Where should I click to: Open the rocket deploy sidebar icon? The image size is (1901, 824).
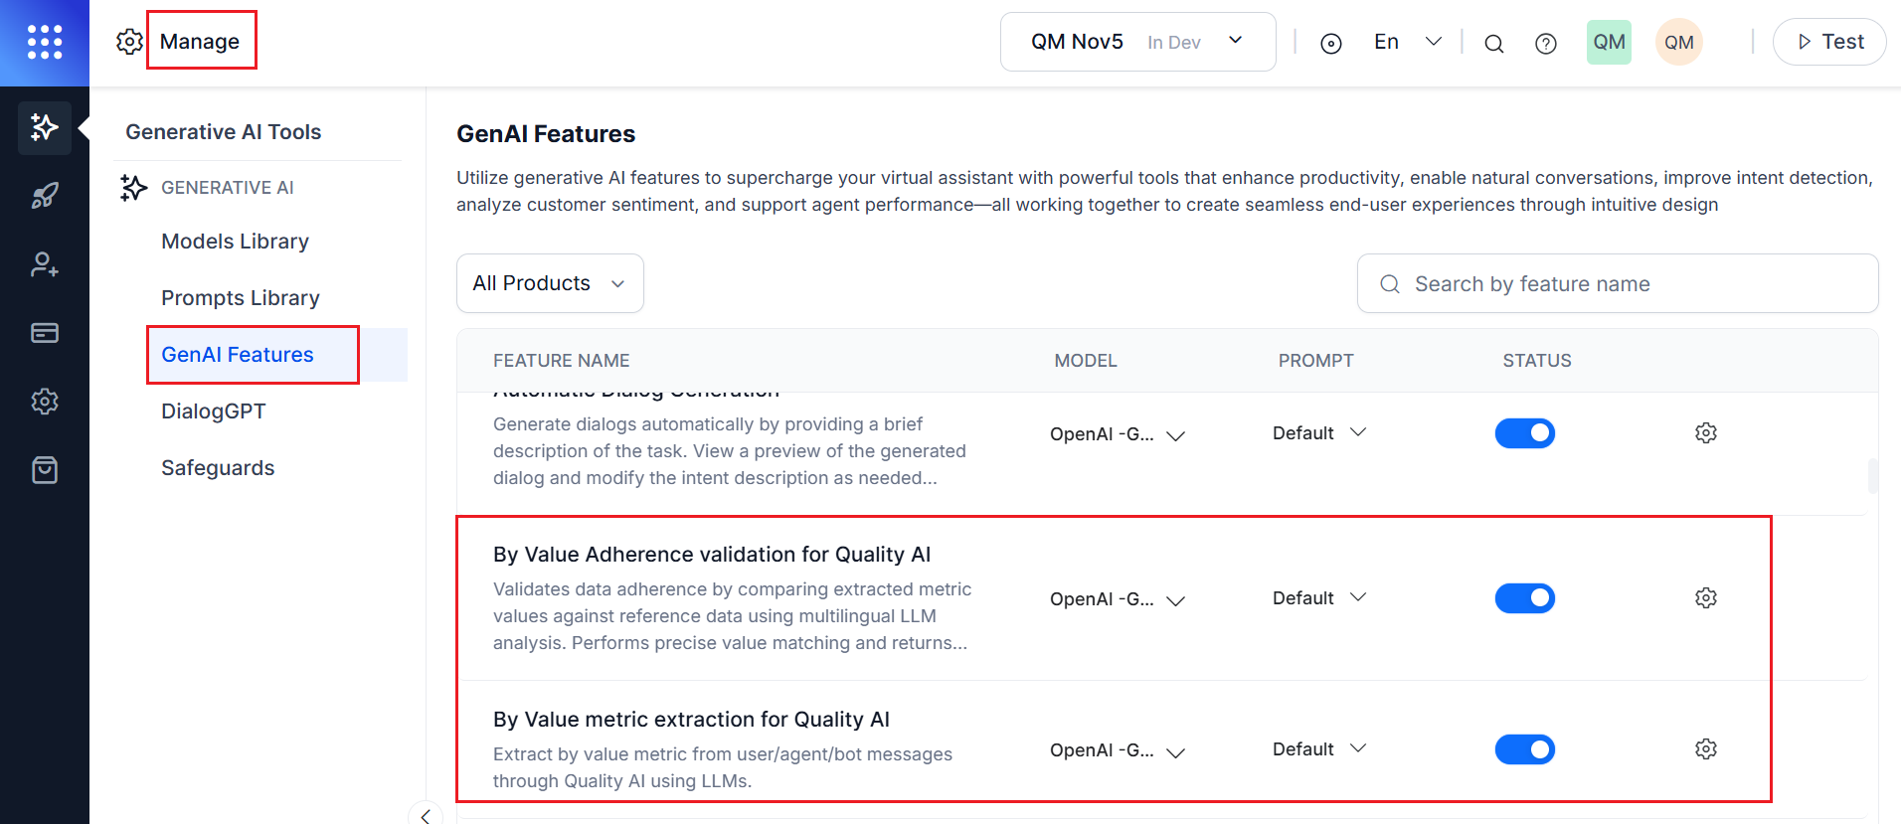(x=45, y=196)
